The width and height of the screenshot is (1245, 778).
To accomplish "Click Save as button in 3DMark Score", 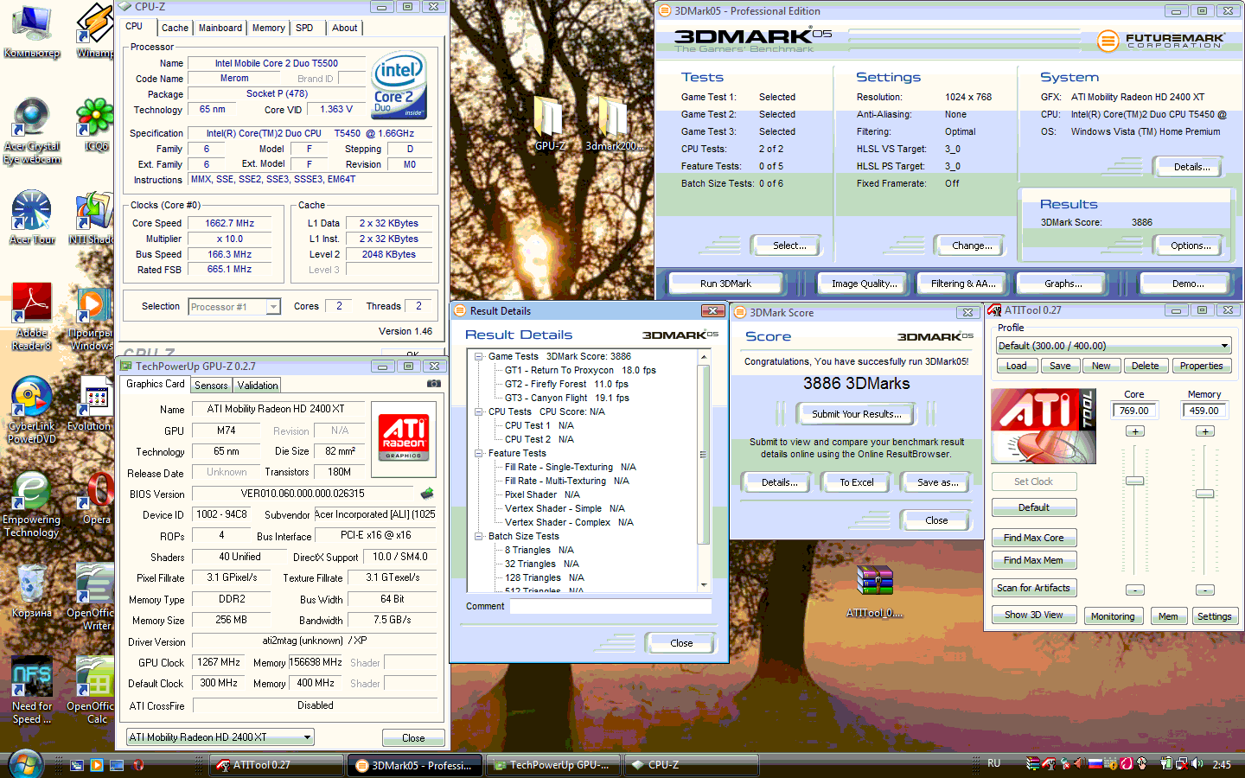I will point(937,482).
